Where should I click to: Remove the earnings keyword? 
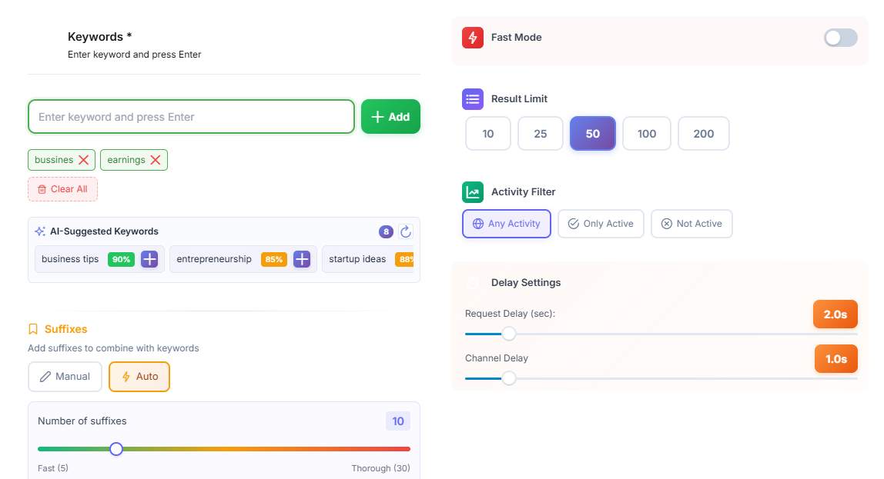click(x=154, y=160)
